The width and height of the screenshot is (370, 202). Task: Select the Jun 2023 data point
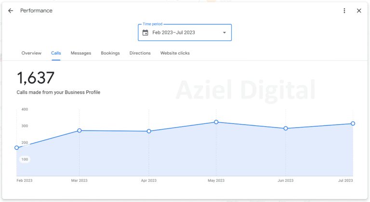click(x=286, y=129)
